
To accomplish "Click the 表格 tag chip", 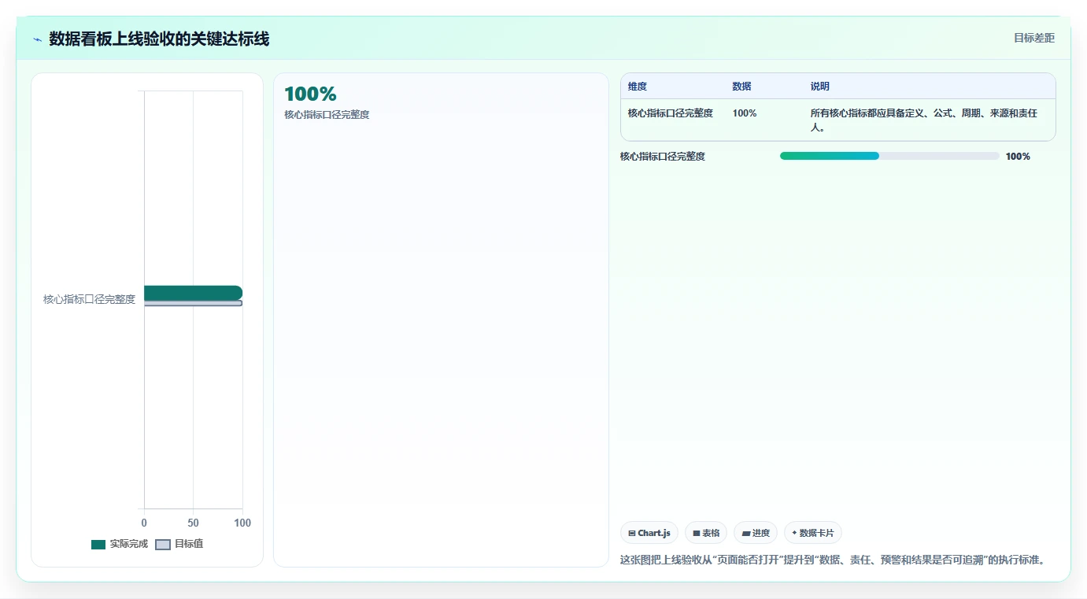I will tap(706, 533).
